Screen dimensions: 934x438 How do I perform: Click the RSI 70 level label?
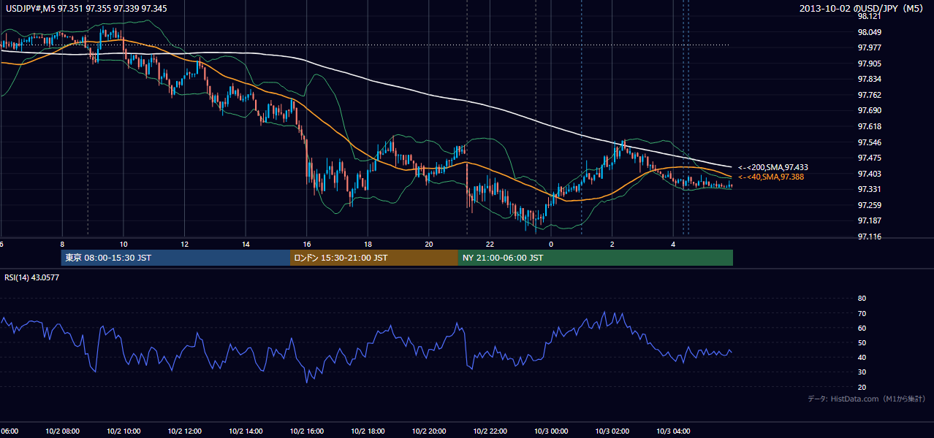pos(862,313)
